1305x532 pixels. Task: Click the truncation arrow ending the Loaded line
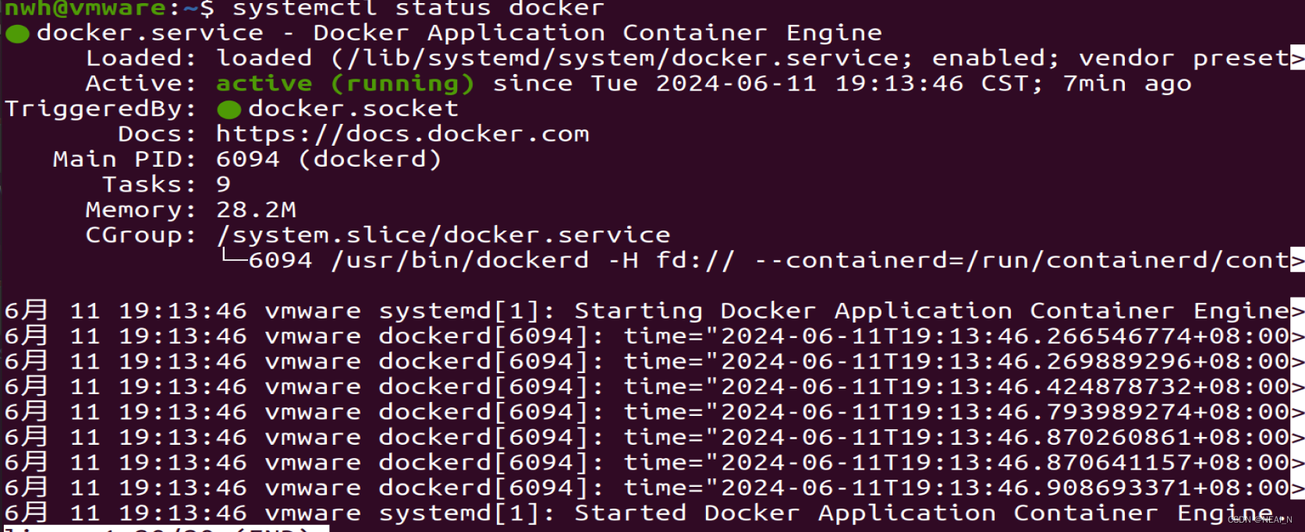coord(1297,58)
